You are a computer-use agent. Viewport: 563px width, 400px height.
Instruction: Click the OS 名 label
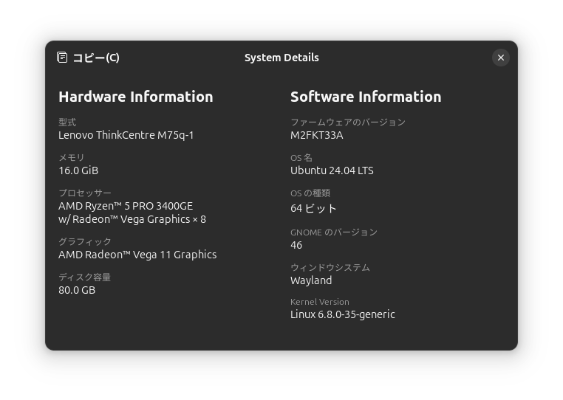301,157
